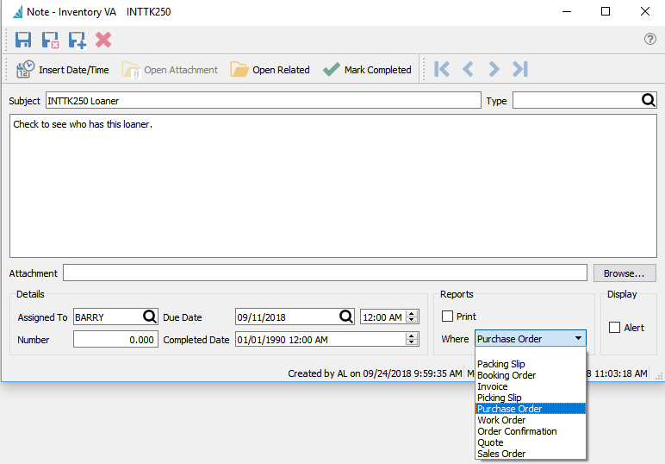Open the Due Date calendar lookup
The width and height of the screenshot is (665, 464).
point(346,317)
